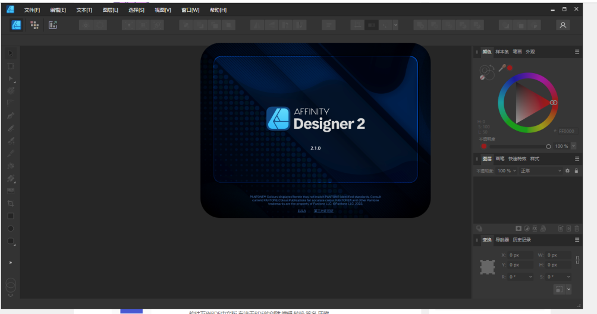Switch to the Export Persona icon

(52, 25)
